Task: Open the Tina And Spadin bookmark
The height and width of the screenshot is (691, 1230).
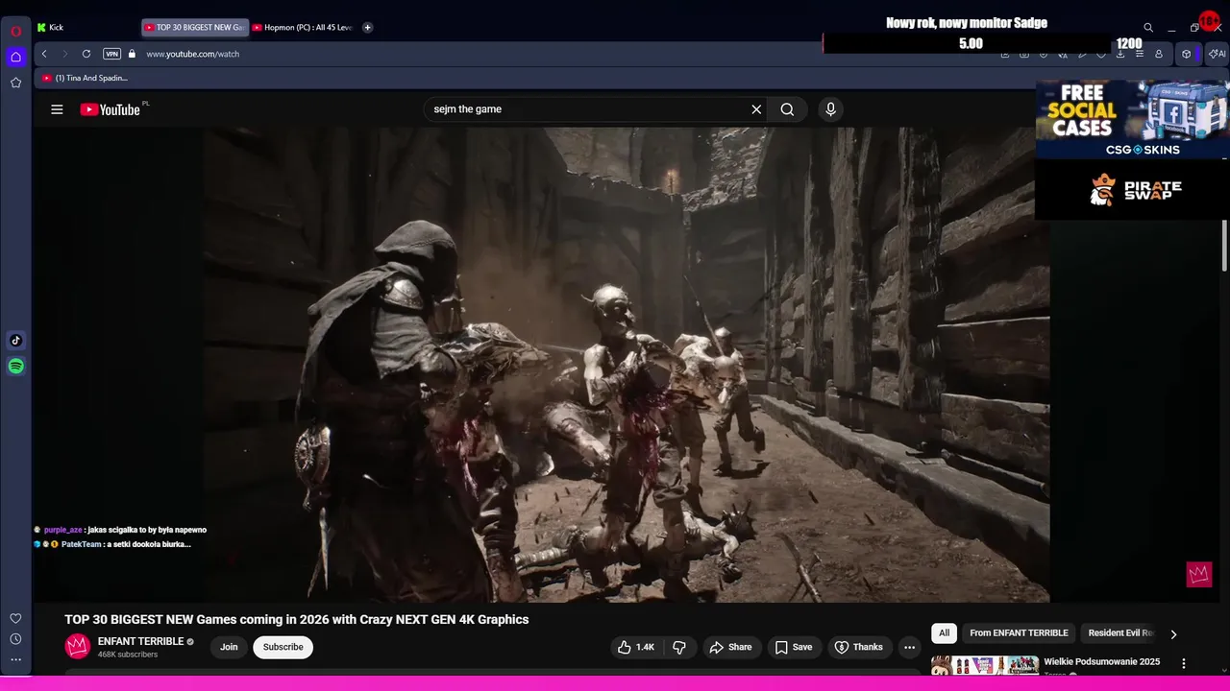Action: pyautogui.click(x=85, y=78)
